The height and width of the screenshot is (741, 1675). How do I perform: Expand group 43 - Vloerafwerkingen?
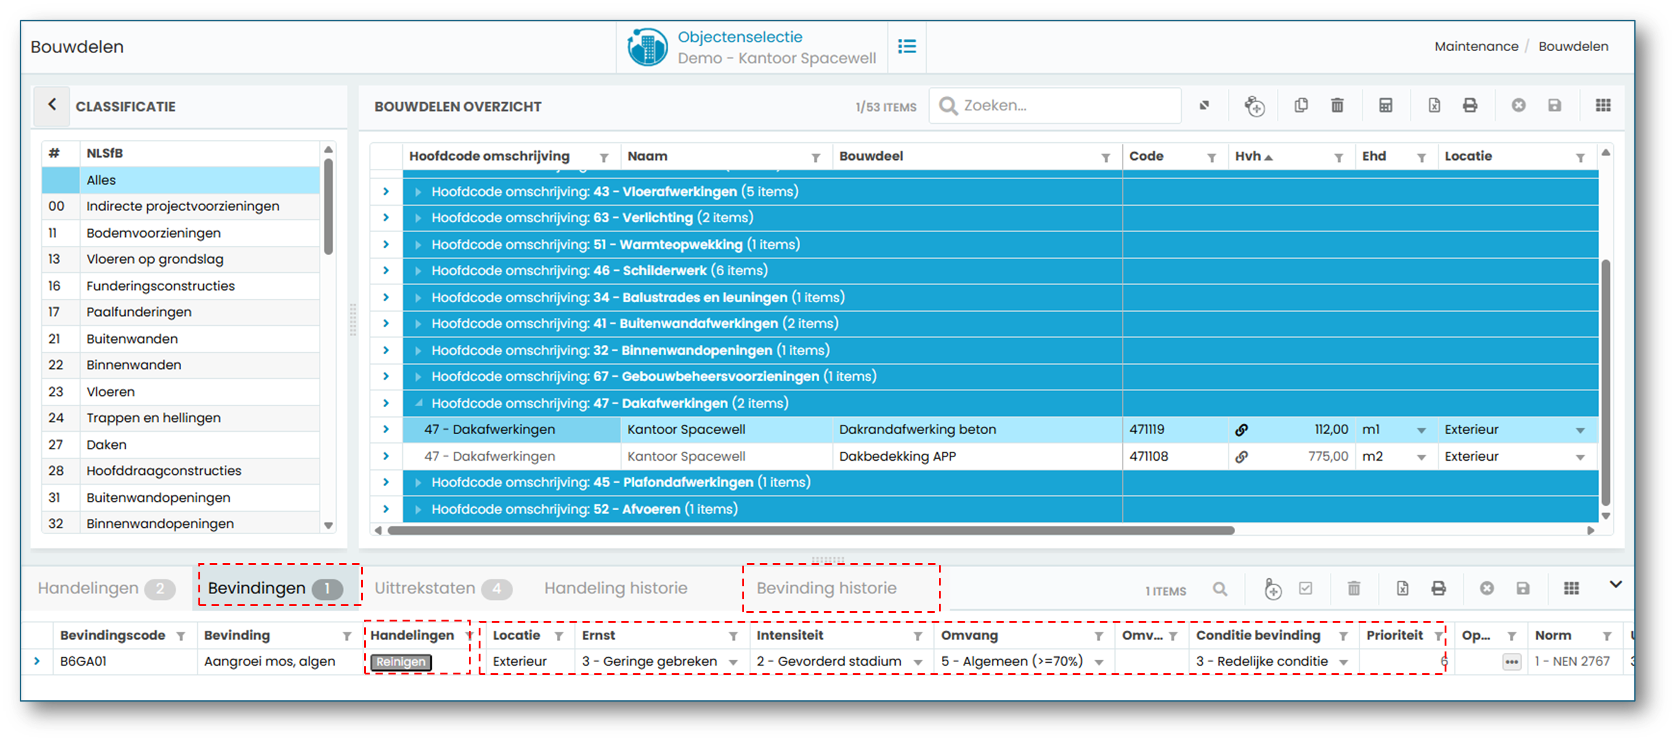(418, 192)
